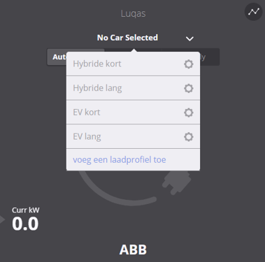The width and height of the screenshot is (265, 262).
Task: Choose the Hybride kort profile
Action: tap(133, 64)
